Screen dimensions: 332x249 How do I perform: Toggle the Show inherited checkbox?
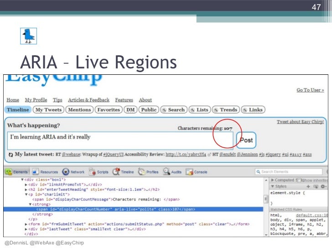[299, 180]
